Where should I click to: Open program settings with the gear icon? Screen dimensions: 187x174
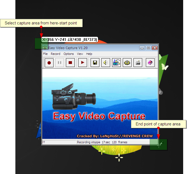127,63
